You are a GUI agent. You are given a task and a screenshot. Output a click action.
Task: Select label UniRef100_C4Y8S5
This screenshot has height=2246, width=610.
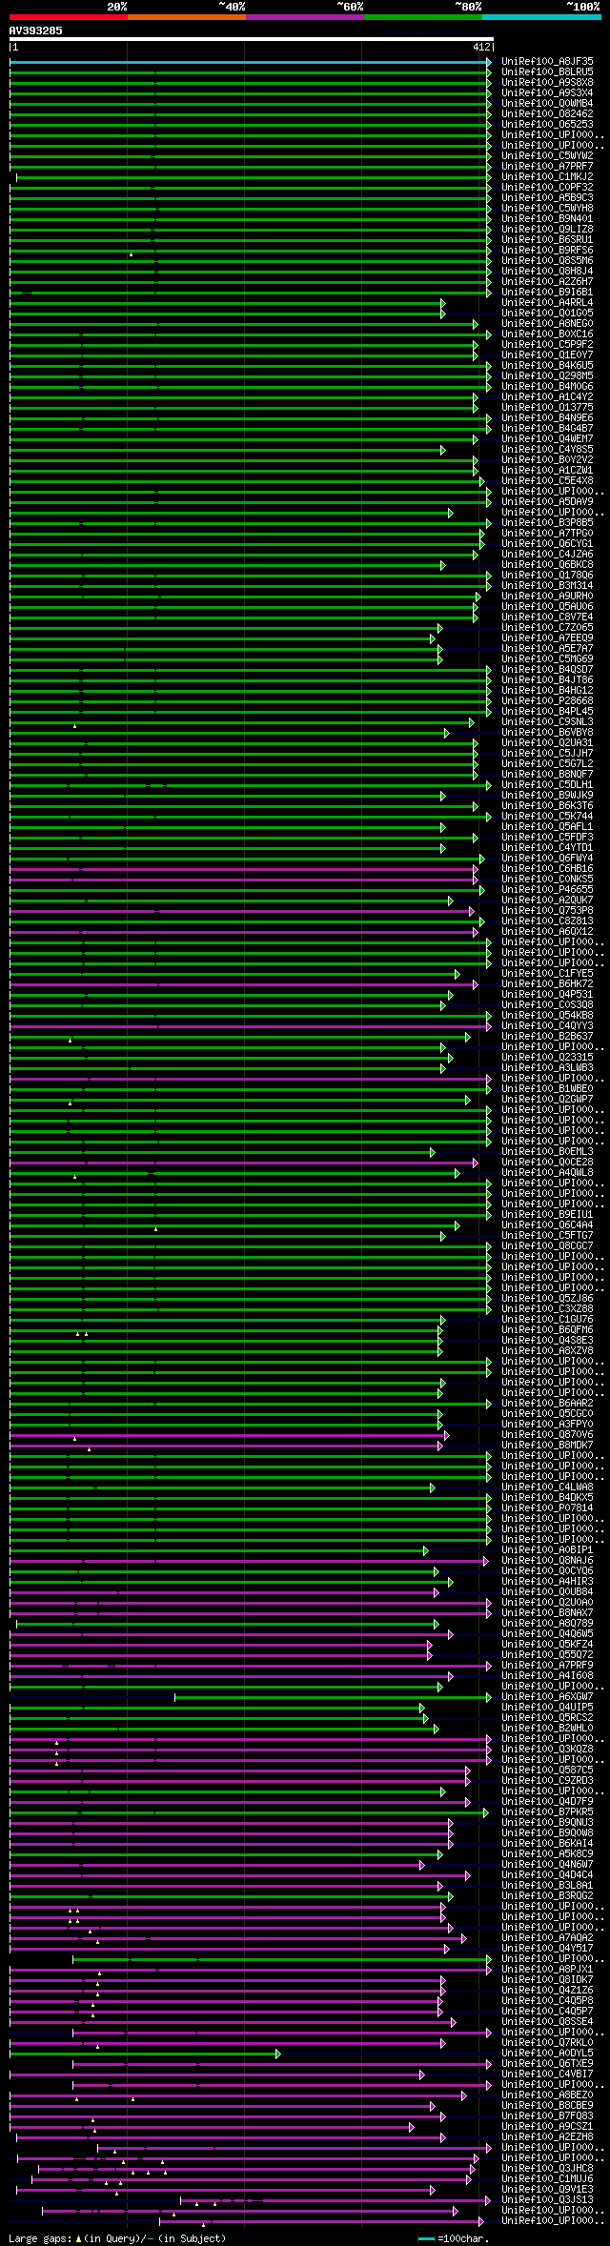coord(547,450)
